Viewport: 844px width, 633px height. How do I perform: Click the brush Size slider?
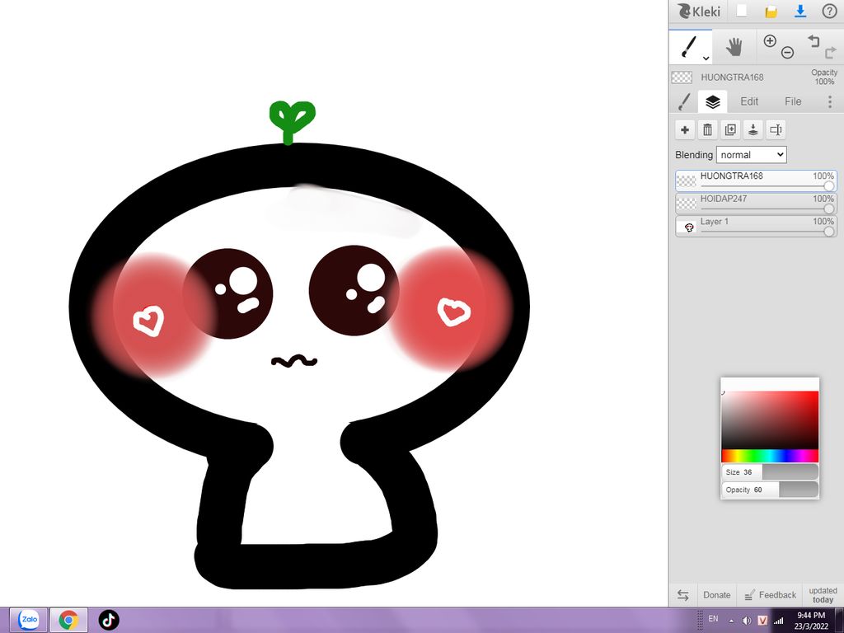(770, 472)
